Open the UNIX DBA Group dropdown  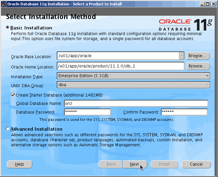pyautogui.click(x=134, y=85)
